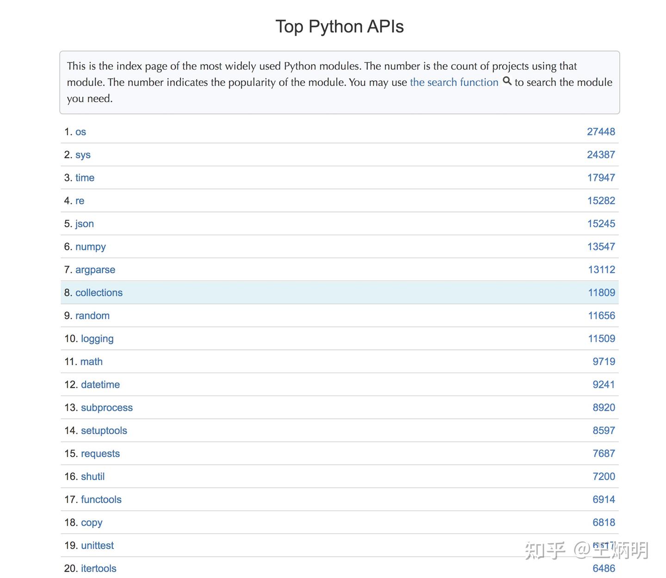Open the random module page
666x578 pixels.
point(92,316)
